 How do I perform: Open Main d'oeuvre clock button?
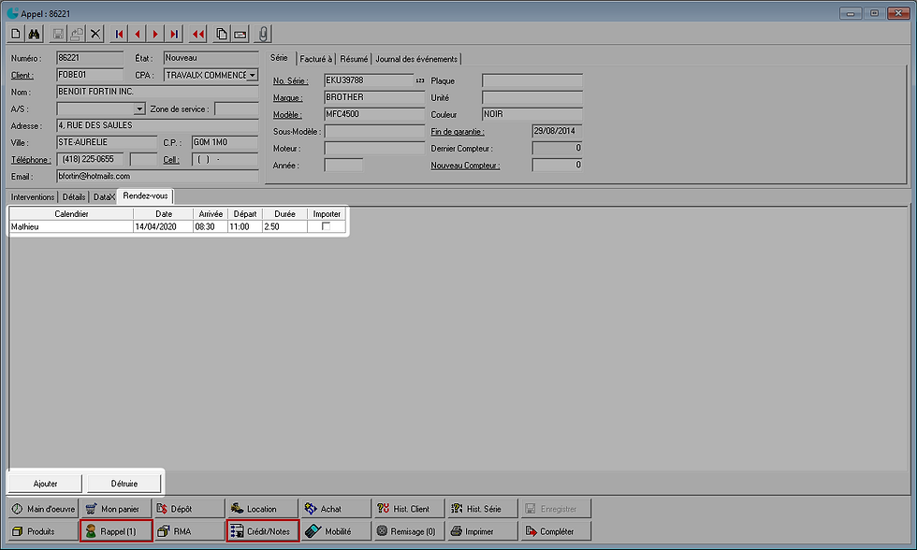43,509
